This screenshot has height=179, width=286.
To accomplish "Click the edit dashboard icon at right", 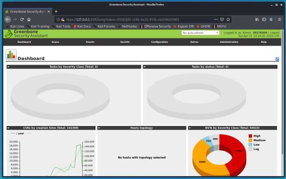I will tap(277, 59).
